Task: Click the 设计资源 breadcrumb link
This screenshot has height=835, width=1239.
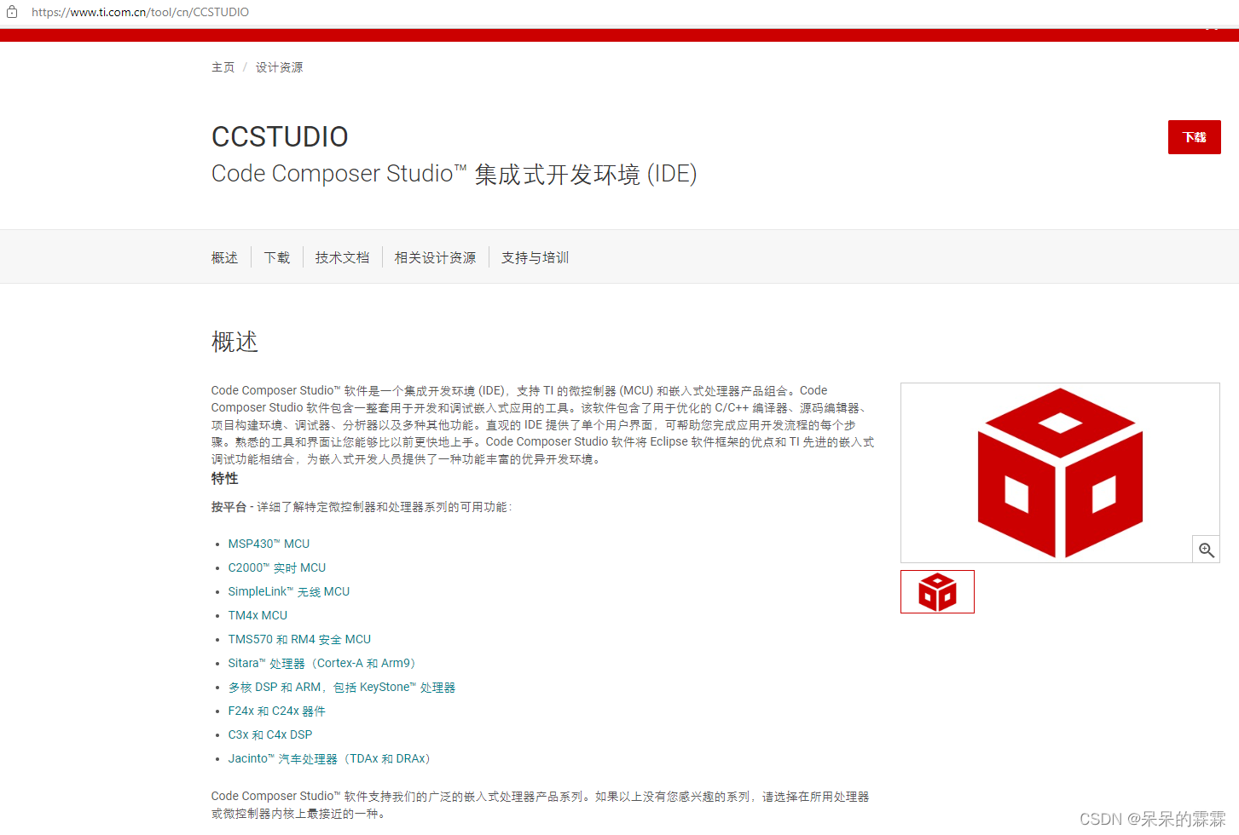Action: click(279, 66)
